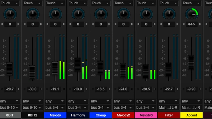Click the volume fader handle on Melody channel
This screenshot has width=212, height=119.
click(55, 68)
